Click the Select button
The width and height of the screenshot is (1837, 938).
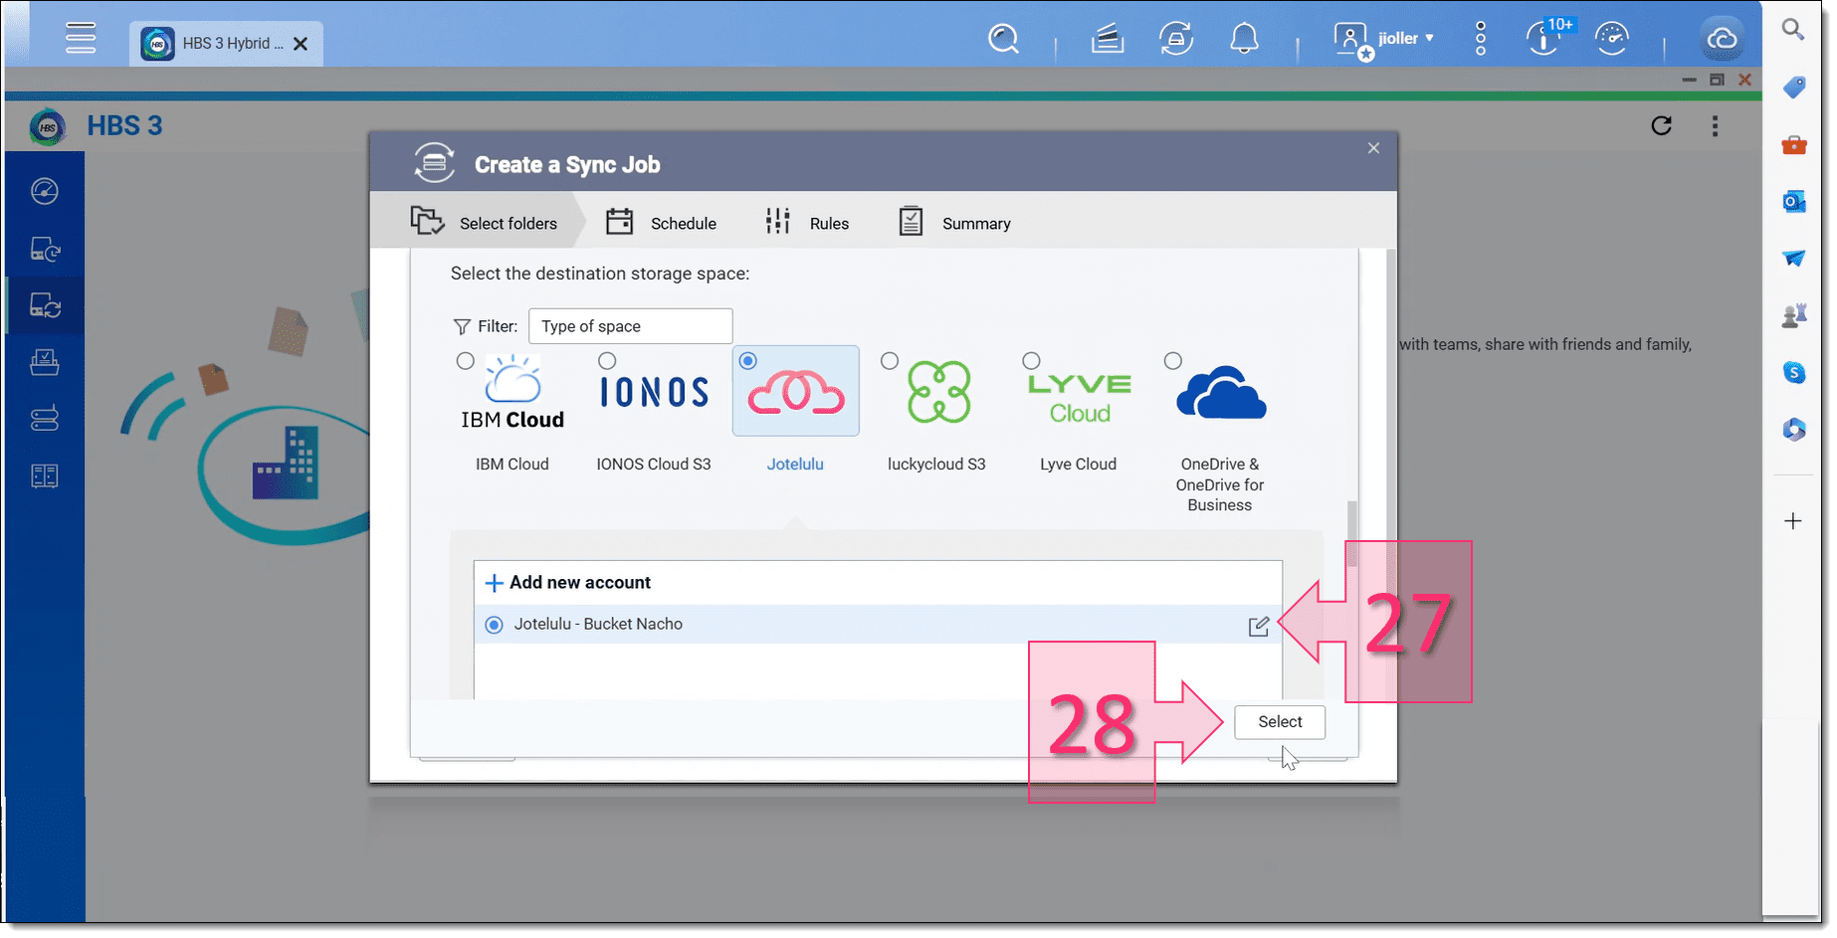point(1280,722)
